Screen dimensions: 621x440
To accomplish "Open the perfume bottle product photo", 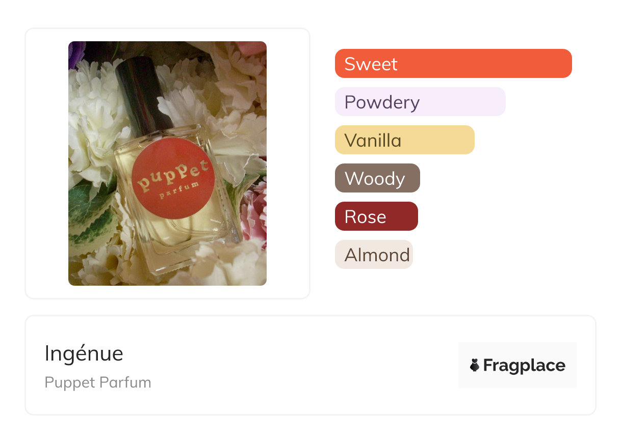I will point(167,163).
